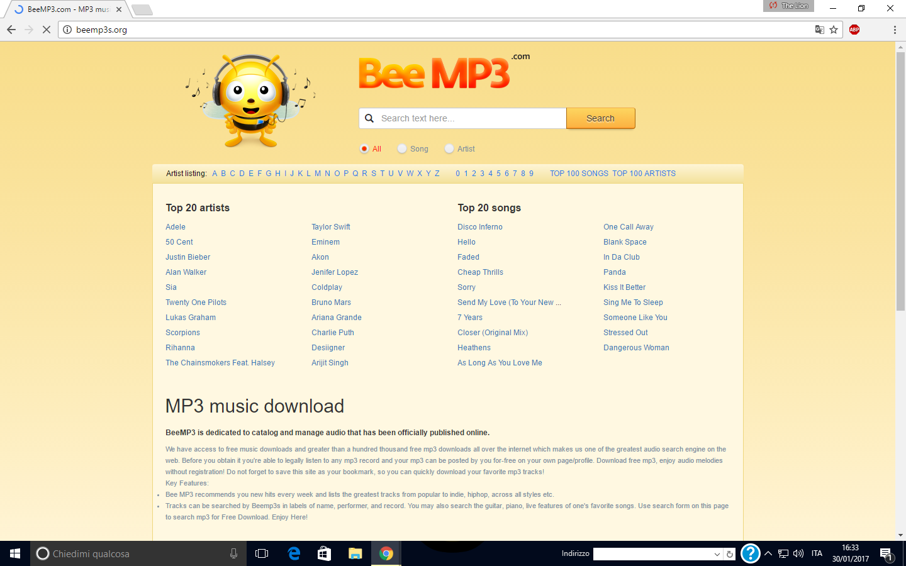Image resolution: width=906 pixels, height=566 pixels.
Task: Open artist listing letter M
Action: [x=318, y=174]
